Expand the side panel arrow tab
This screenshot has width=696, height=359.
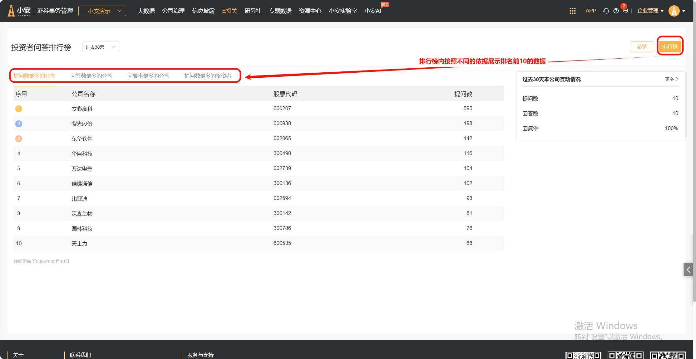688,269
